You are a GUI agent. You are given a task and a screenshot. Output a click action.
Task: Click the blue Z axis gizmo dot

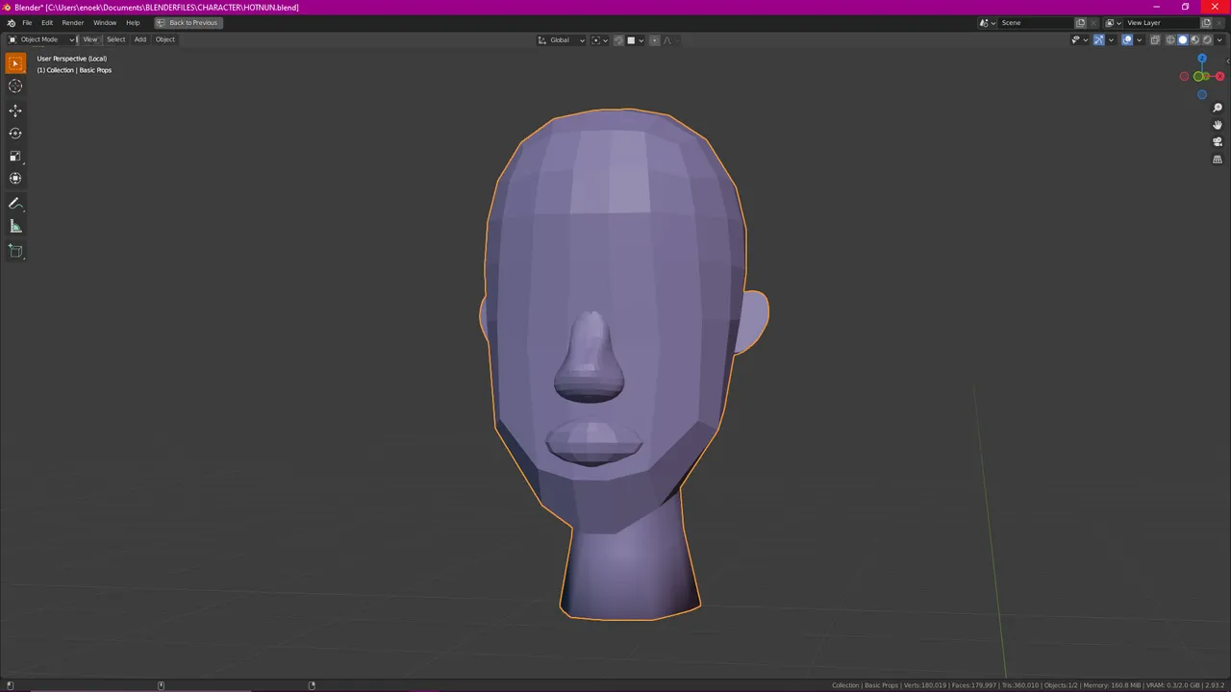click(1202, 60)
